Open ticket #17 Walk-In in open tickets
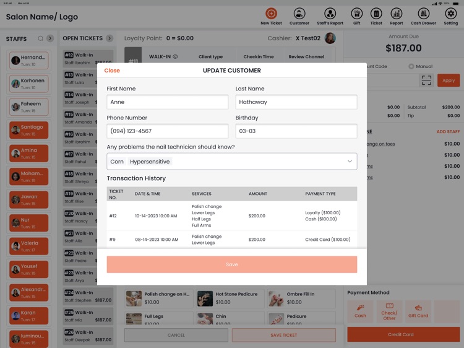 pos(80,157)
